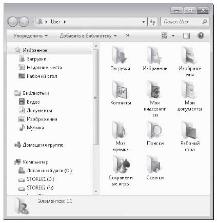Toggle the preview pane button

[x=186, y=35]
